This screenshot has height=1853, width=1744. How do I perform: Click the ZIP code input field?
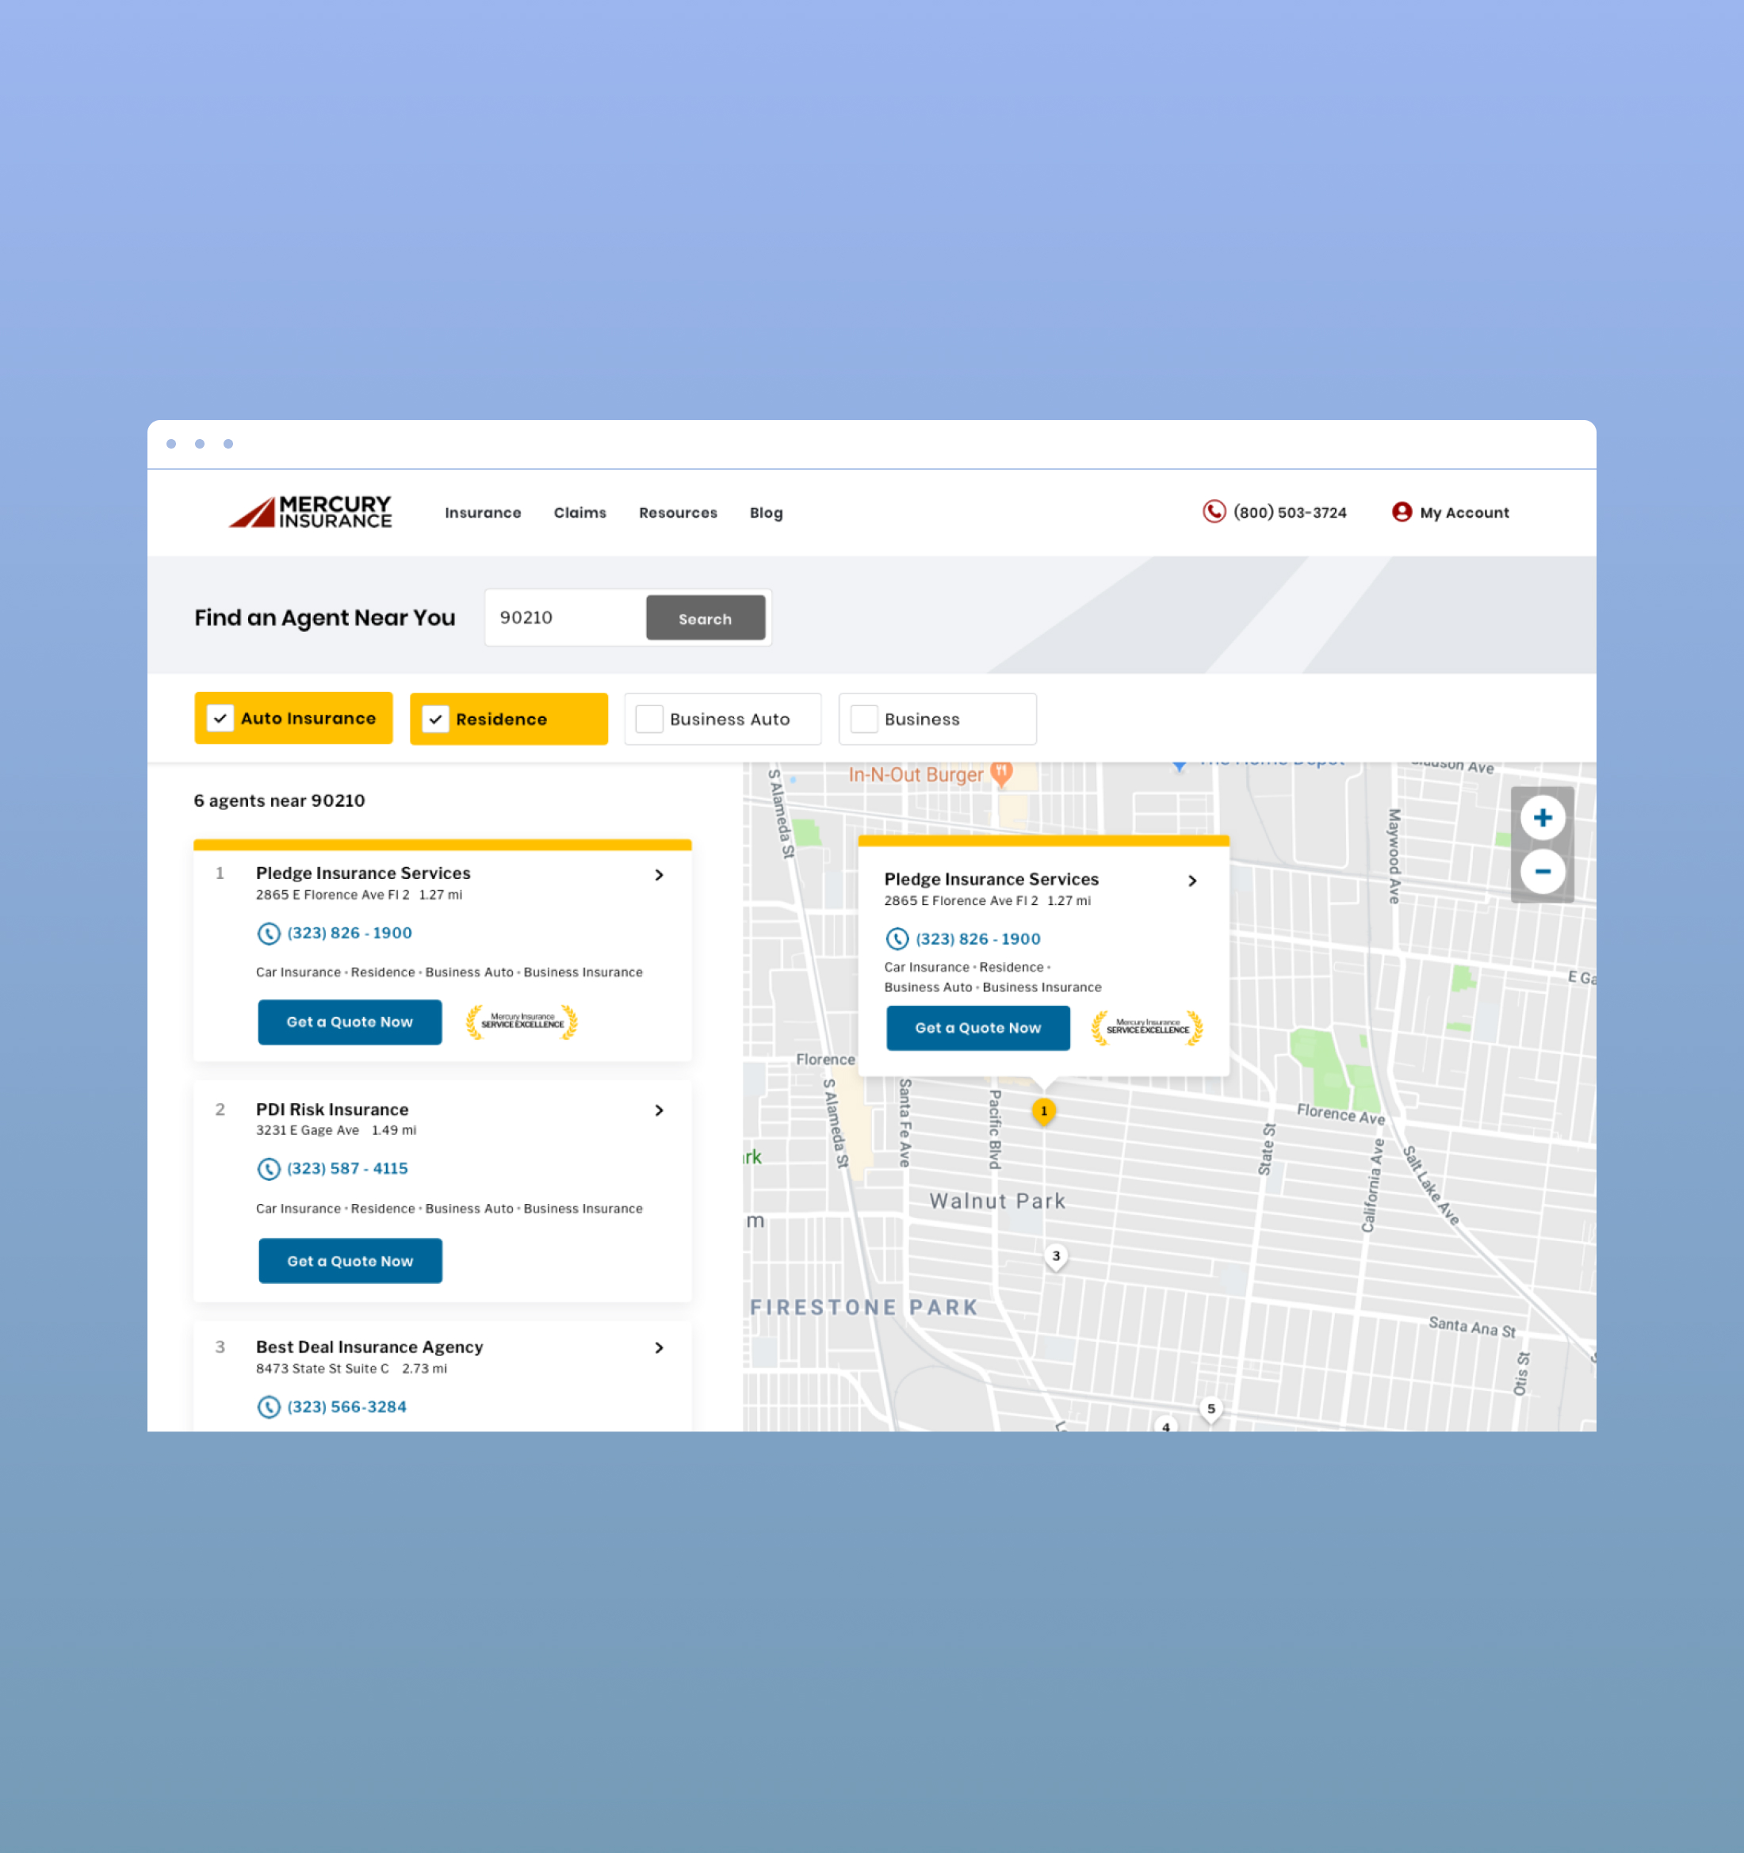coord(565,618)
